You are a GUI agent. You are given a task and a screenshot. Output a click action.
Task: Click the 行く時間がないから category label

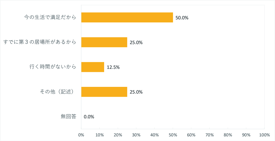53,67
